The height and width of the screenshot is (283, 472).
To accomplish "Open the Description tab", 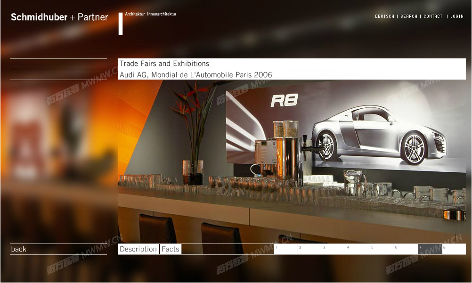I will click(138, 249).
